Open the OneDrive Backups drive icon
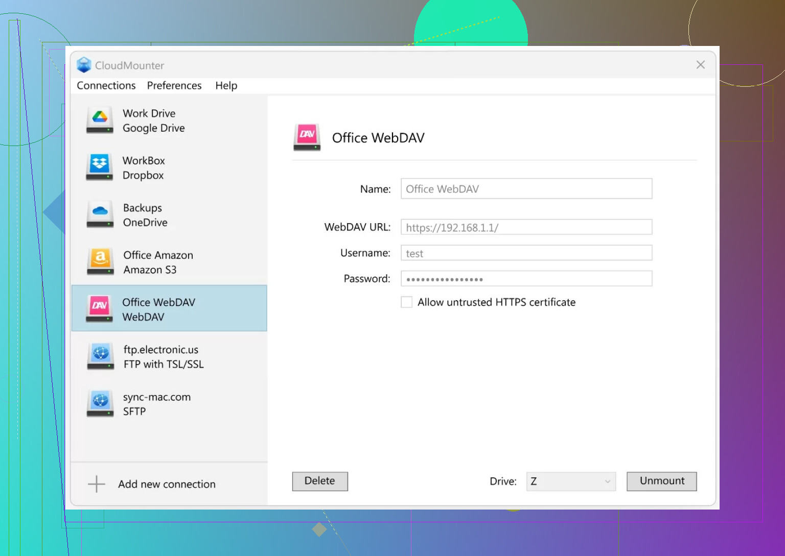785x556 pixels. [100, 214]
